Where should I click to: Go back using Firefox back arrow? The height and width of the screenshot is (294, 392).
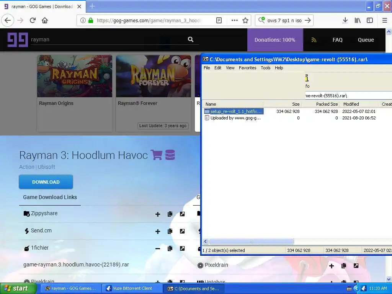8,21
